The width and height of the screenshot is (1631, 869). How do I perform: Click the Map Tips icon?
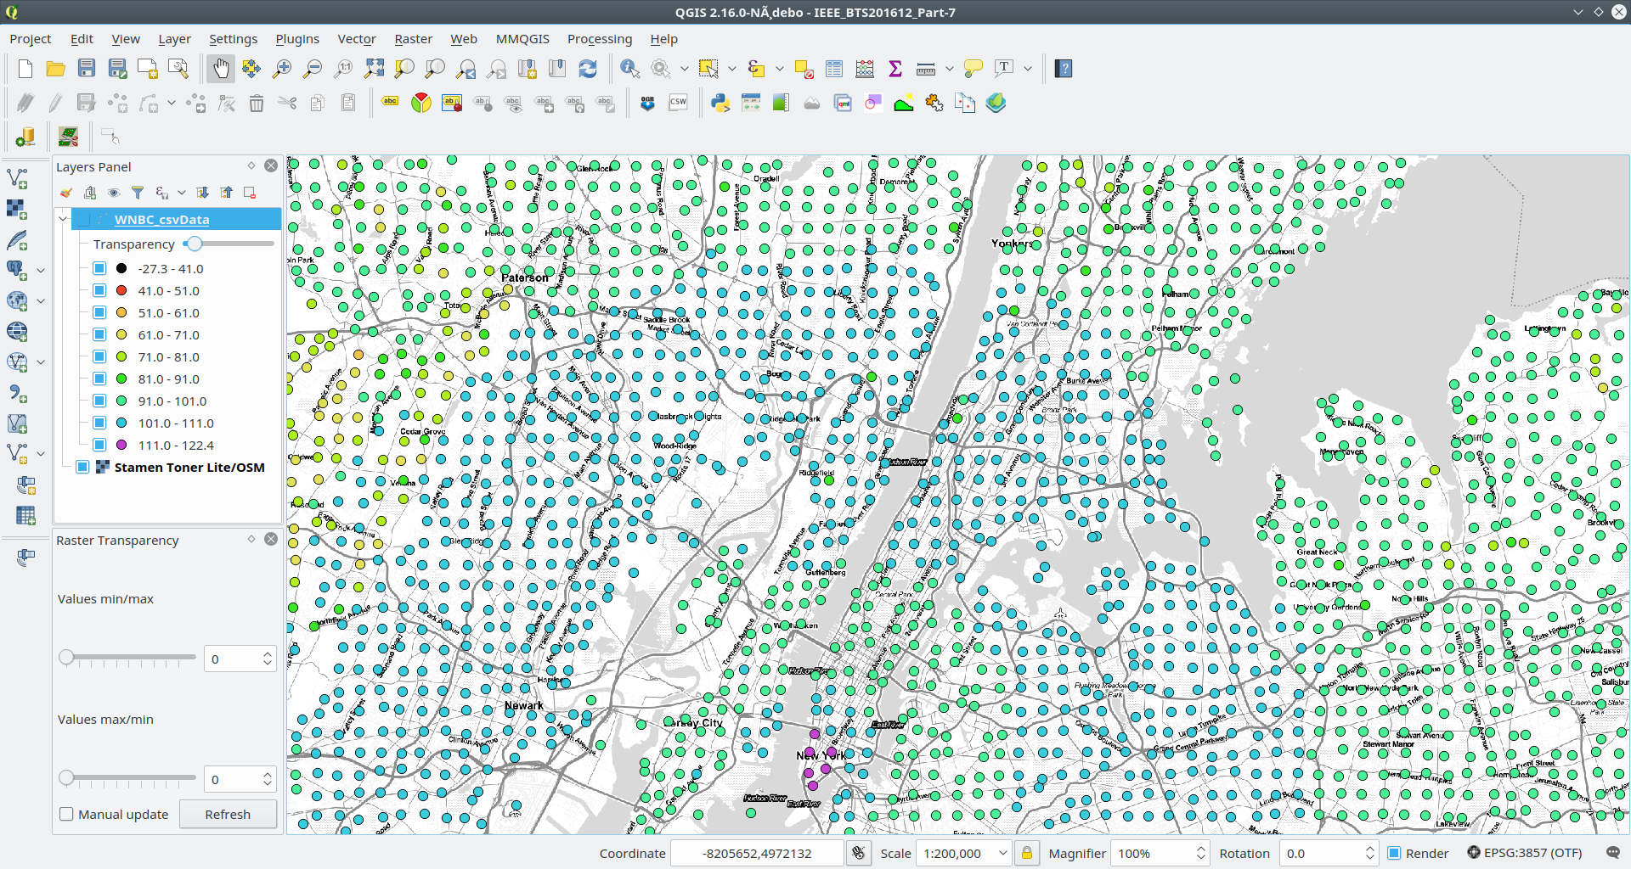(x=974, y=69)
